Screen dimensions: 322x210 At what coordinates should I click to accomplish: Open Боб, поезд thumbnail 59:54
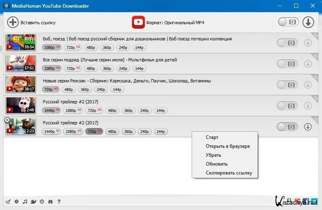21,42
